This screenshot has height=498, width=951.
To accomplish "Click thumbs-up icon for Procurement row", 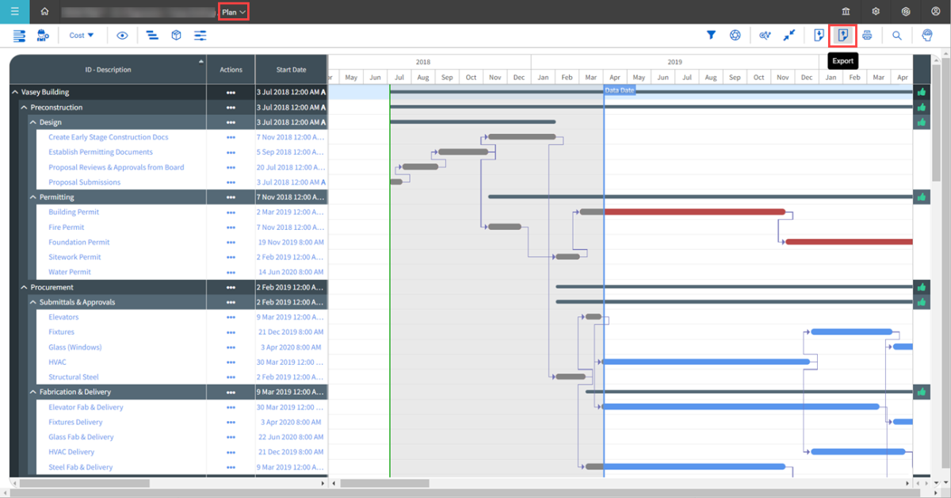I will tap(922, 287).
